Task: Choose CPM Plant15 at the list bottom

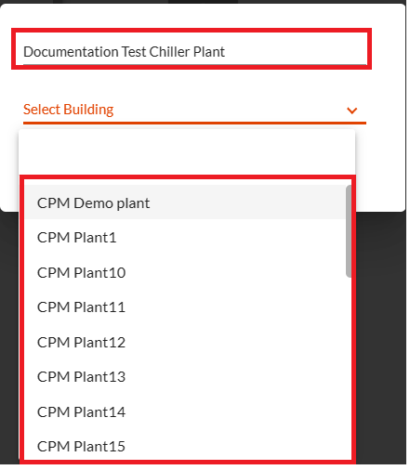Action: click(185, 446)
